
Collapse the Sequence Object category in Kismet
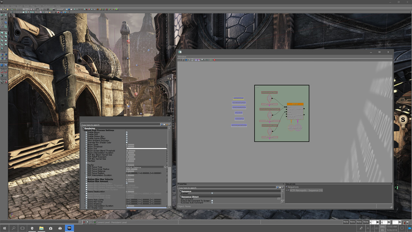181,197
